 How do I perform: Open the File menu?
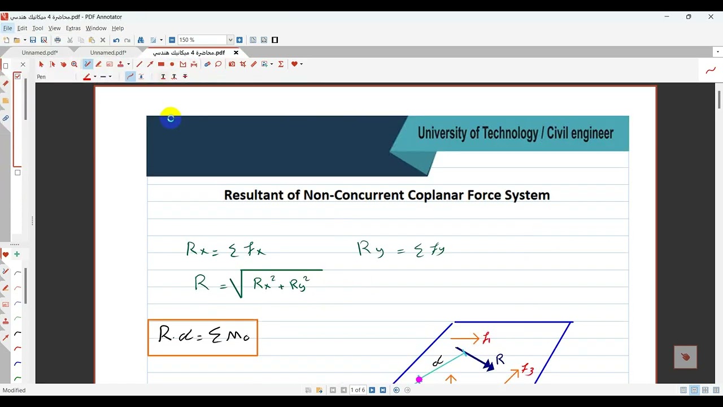coord(7,28)
